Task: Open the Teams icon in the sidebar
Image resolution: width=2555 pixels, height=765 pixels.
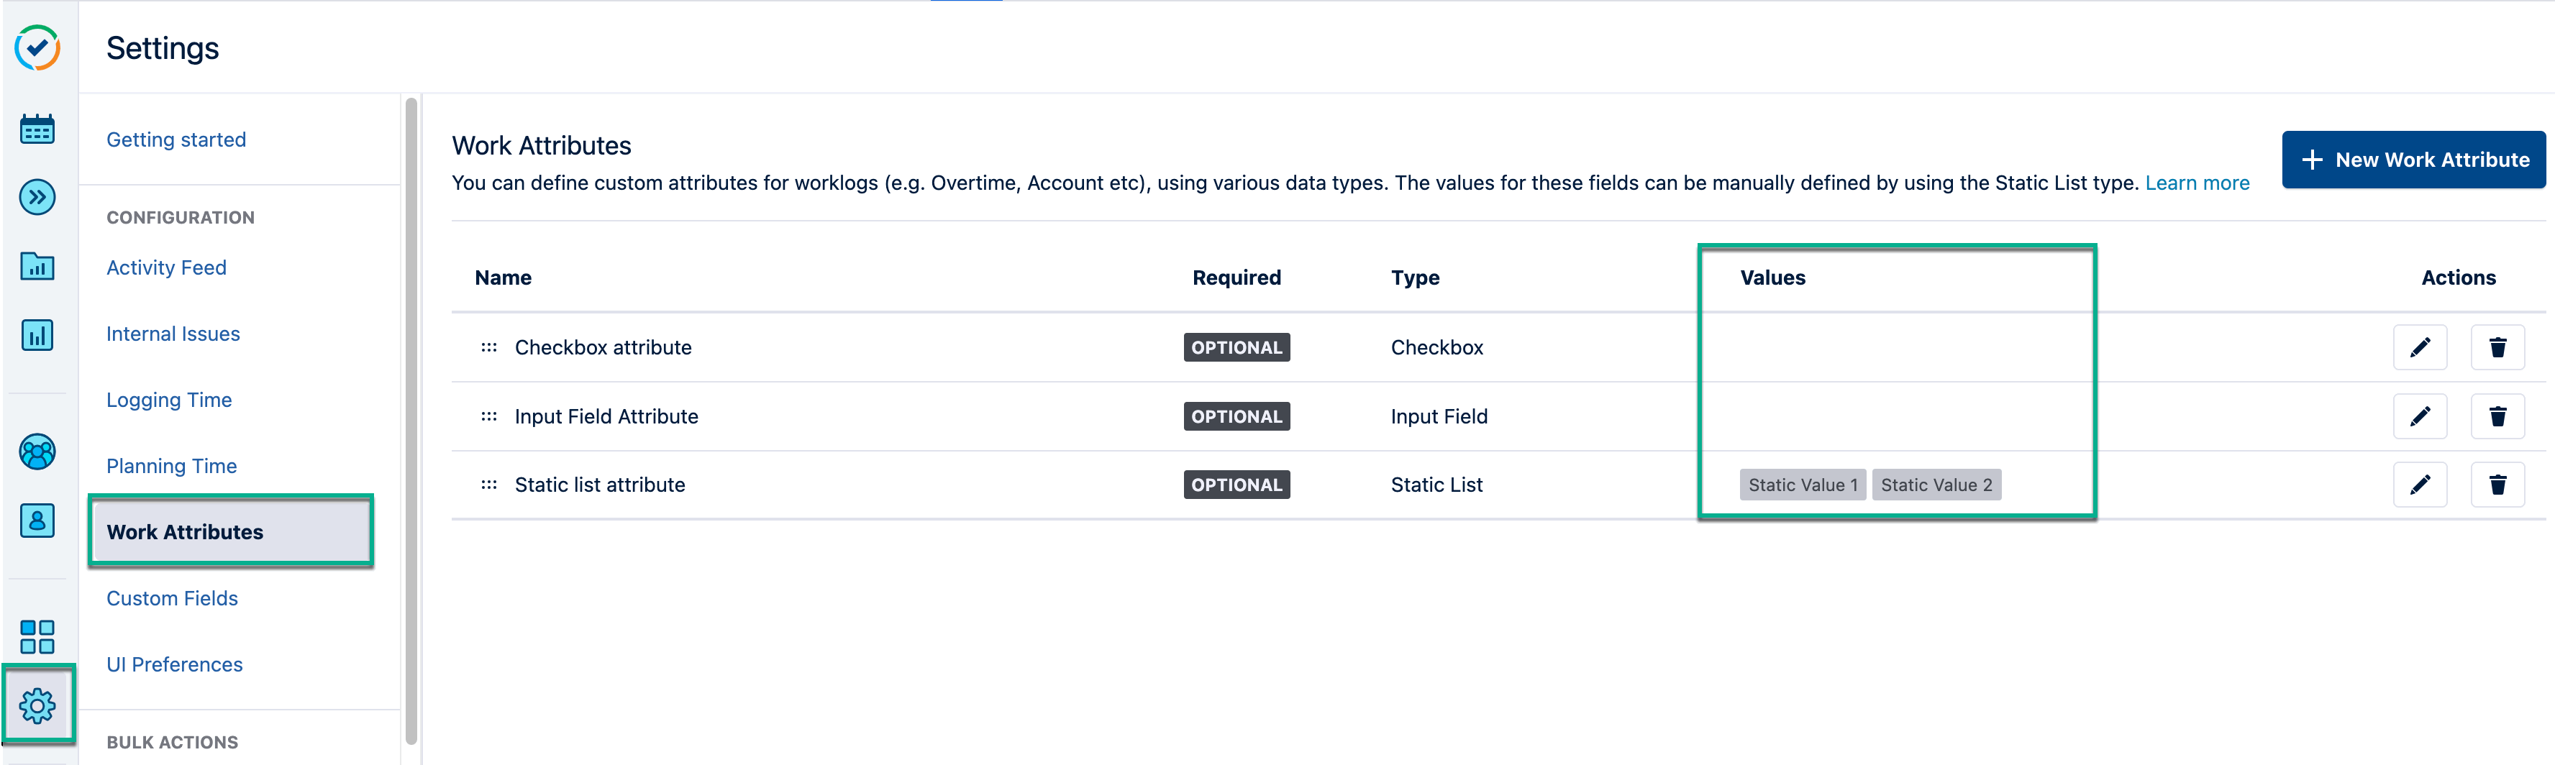Action: point(37,452)
